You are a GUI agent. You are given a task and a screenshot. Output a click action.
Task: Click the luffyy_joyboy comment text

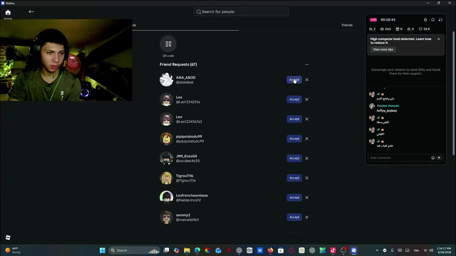[387, 111]
